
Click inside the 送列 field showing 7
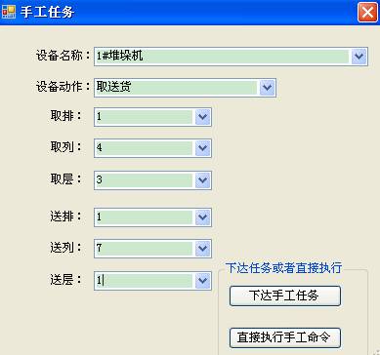point(145,249)
